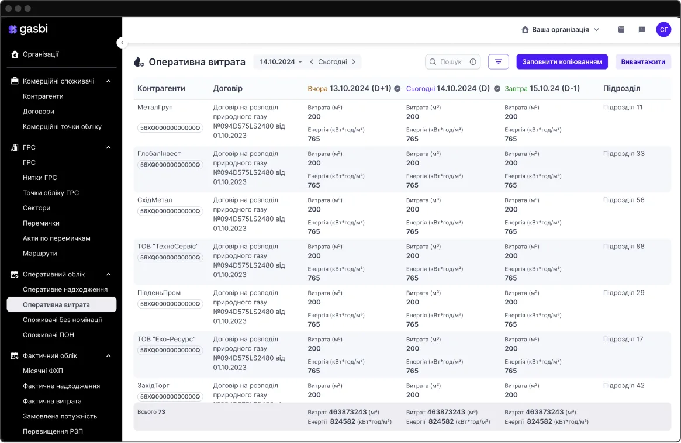Click the Вивантажити button
The image size is (681, 443).
(x=643, y=61)
